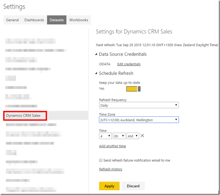Open the AM/PM dropdown

[133, 136]
